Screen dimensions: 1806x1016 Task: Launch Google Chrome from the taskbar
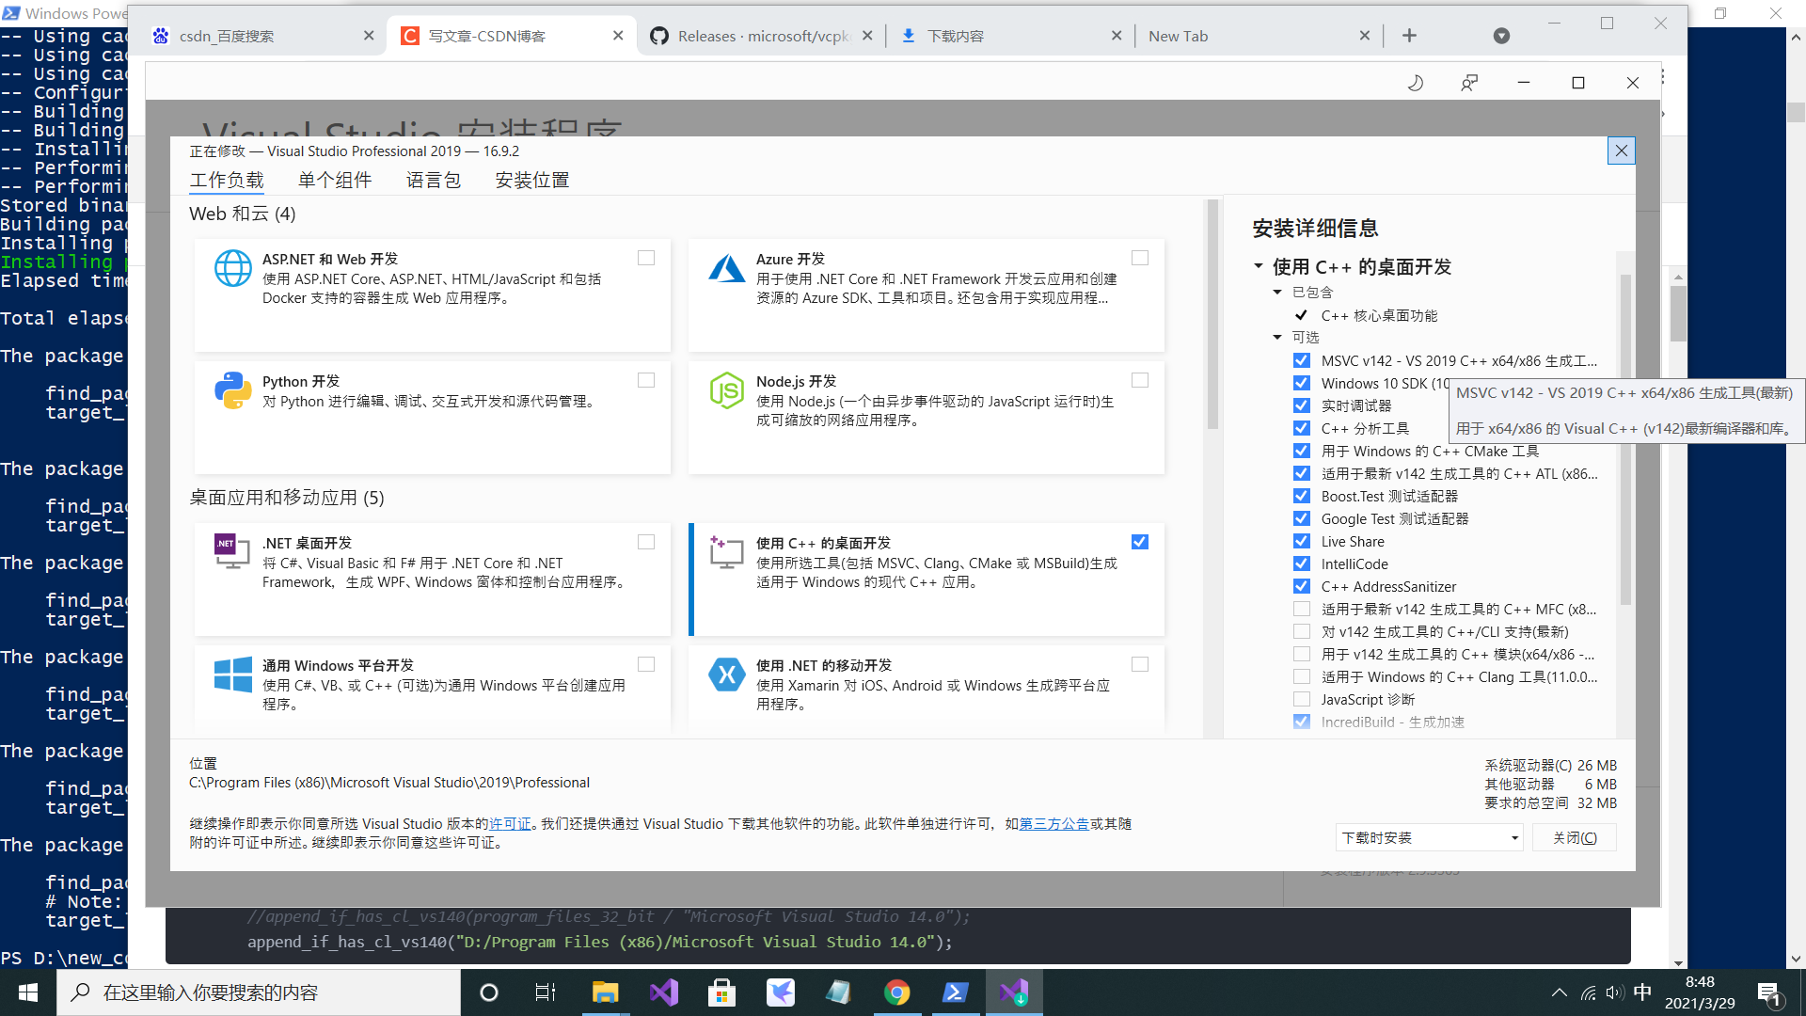point(897,992)
